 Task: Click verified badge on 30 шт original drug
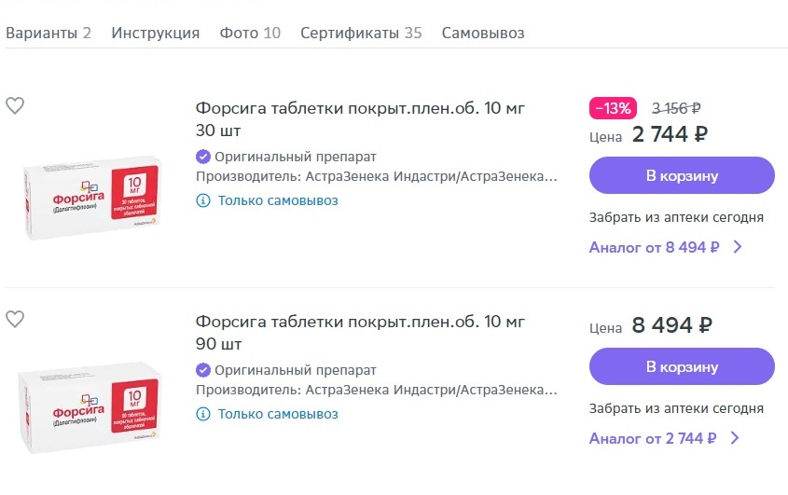(x=203, y=157)
